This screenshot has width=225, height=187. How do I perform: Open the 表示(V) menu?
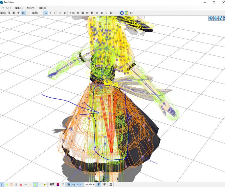pyautogui.click(x=30, y=8)
